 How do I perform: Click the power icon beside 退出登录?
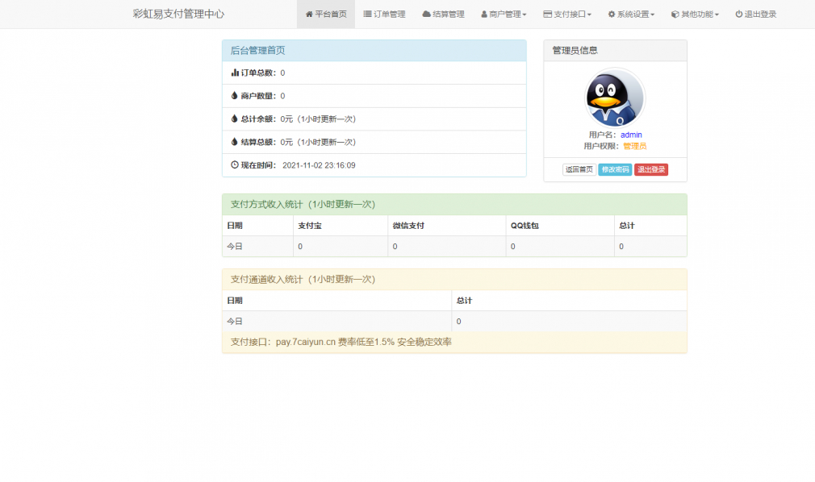point(738,14)
